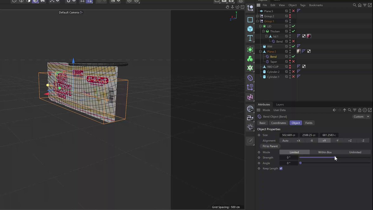Click the lock icon in Attributes panel

pos(360,110)
